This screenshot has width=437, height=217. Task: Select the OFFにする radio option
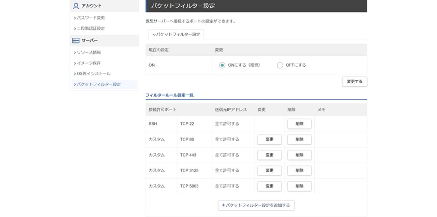(x=280, y=65)
